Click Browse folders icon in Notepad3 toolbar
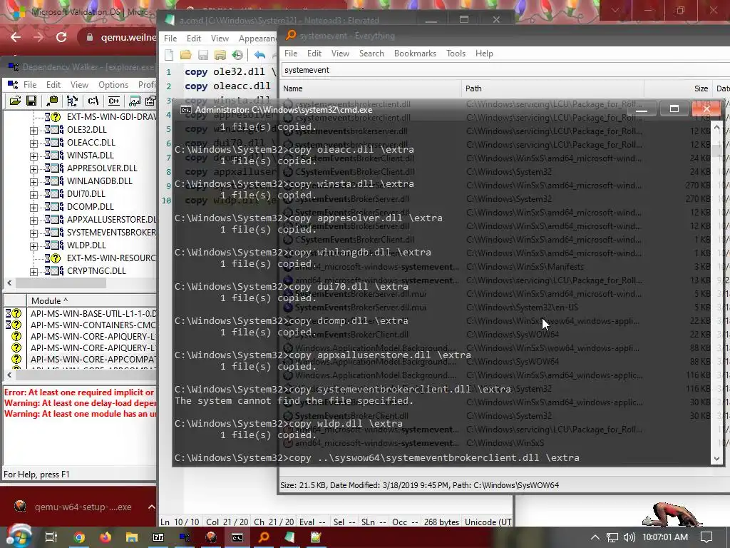Screen dimensions: 730x548 click(x=220, y=55)
